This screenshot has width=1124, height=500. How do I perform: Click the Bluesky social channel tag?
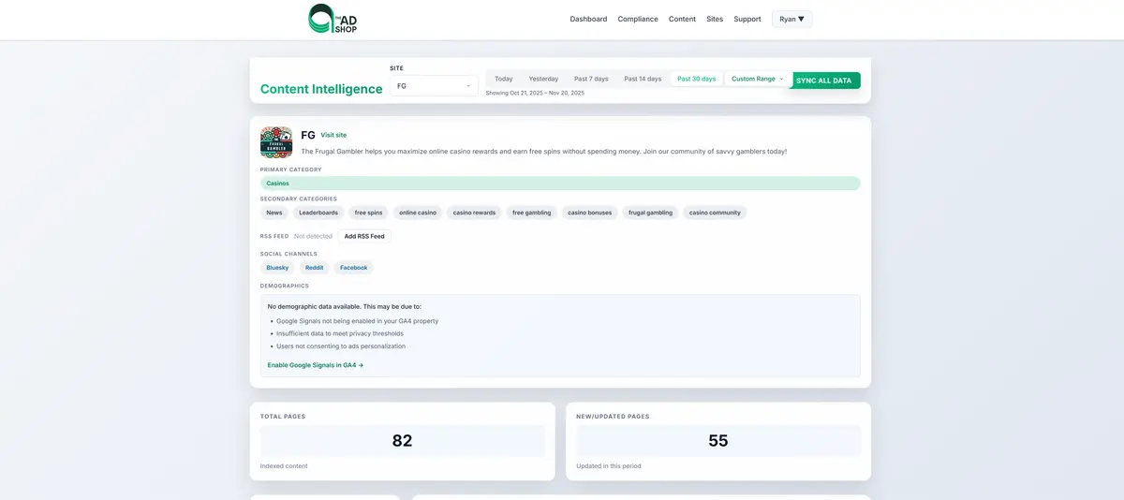pos(277,268)
